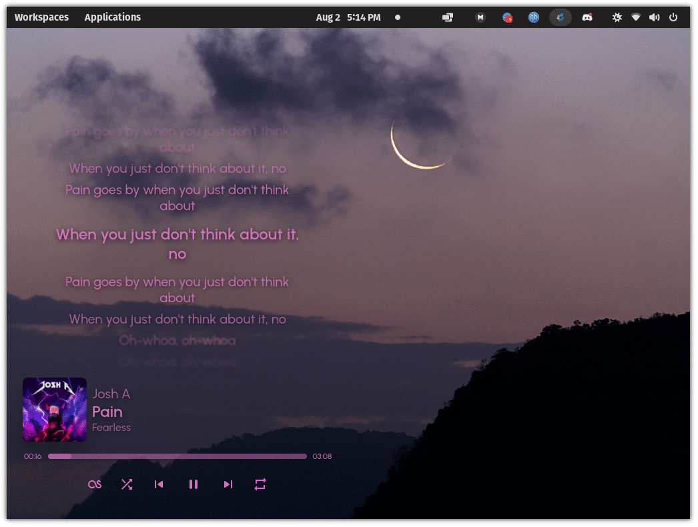Click the power icon in the top bar
Viewport: 698px width, 527px height.
pyautogui.click(x=674, y=17)
